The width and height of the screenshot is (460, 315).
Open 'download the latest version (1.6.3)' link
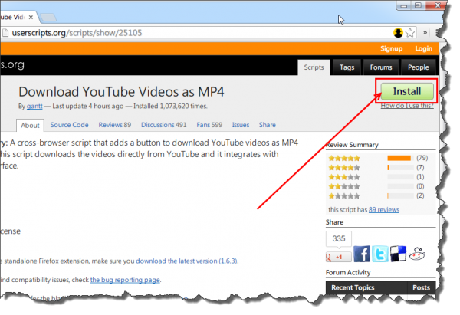click(186, 261)
